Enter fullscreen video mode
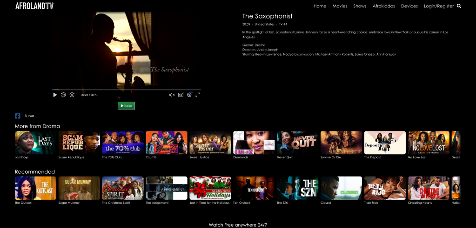476x228 pixels. click(x=198, y=95)
